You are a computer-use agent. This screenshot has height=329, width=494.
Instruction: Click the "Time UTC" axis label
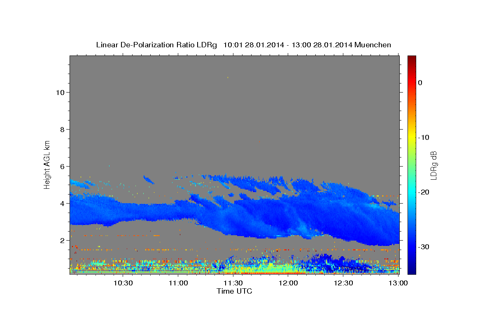pyautogui.click(x=234, y=291)
